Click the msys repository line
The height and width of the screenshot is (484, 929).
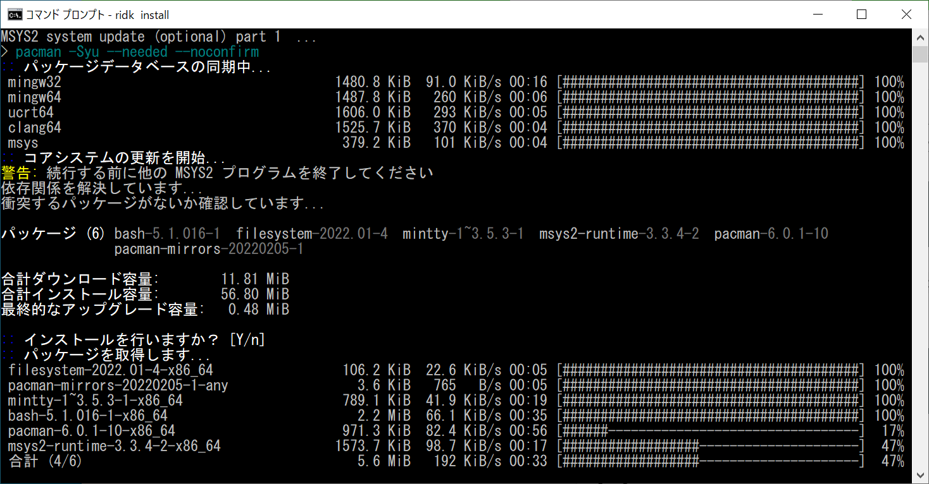[x=22, y=142]
